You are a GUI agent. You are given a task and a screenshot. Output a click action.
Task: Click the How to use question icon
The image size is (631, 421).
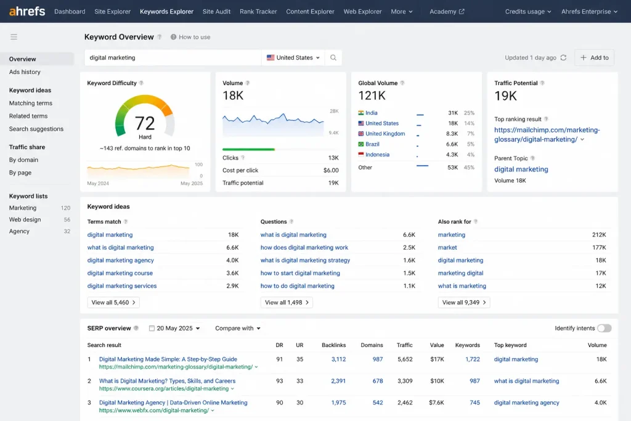173,37
